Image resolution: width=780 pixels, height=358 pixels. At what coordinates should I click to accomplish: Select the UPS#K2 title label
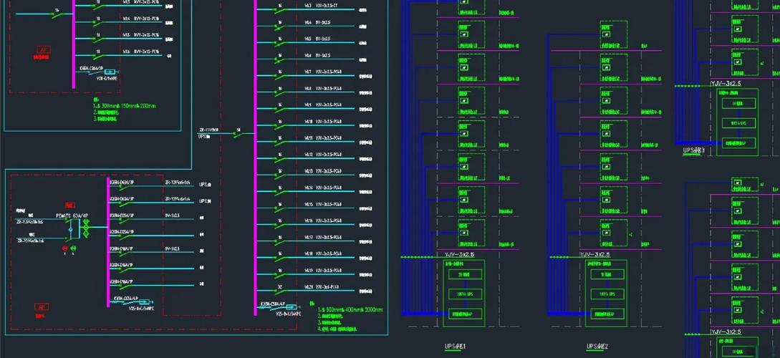tap(597, 347)
